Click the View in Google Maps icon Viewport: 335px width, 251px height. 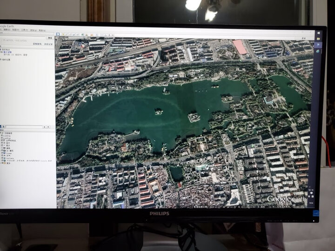pos(113,35)
